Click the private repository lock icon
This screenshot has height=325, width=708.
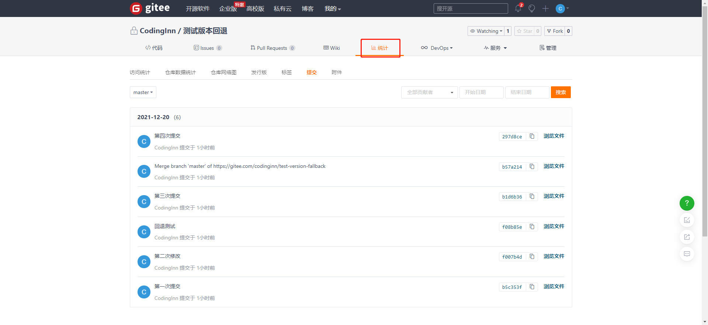pos(134,31)
